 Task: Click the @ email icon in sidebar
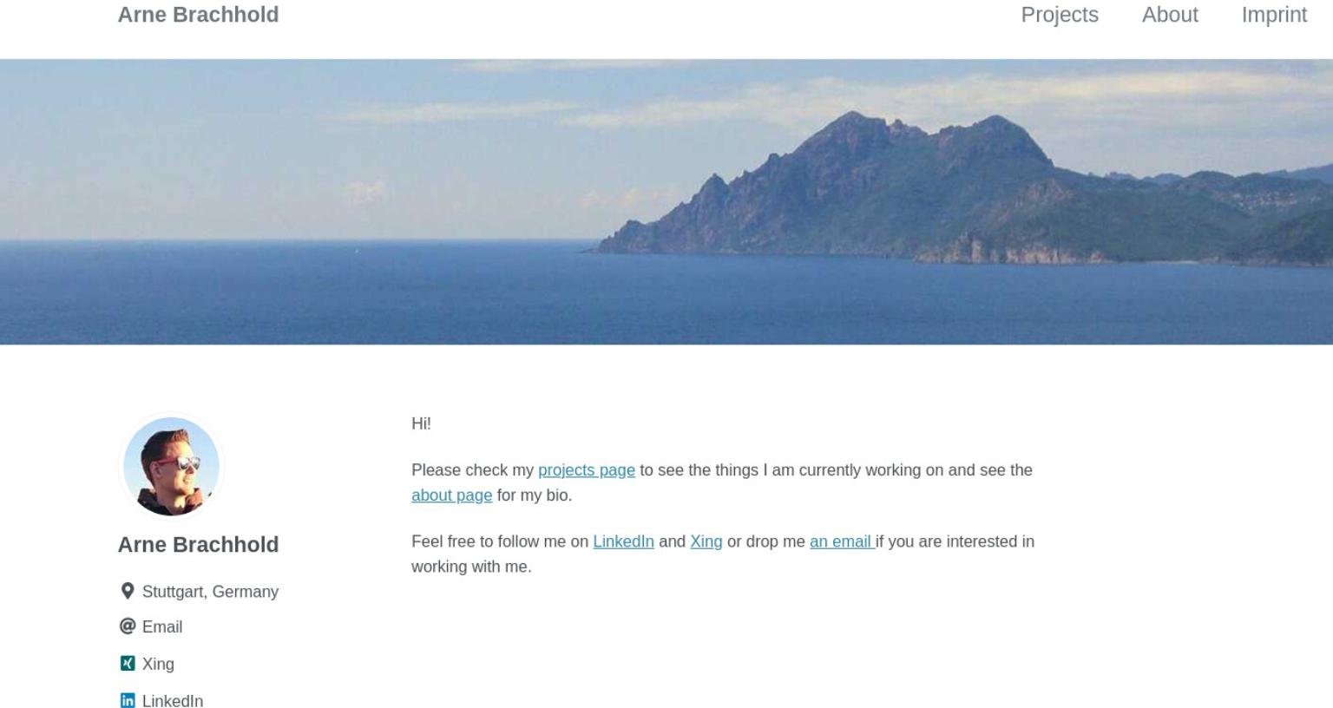128,626
